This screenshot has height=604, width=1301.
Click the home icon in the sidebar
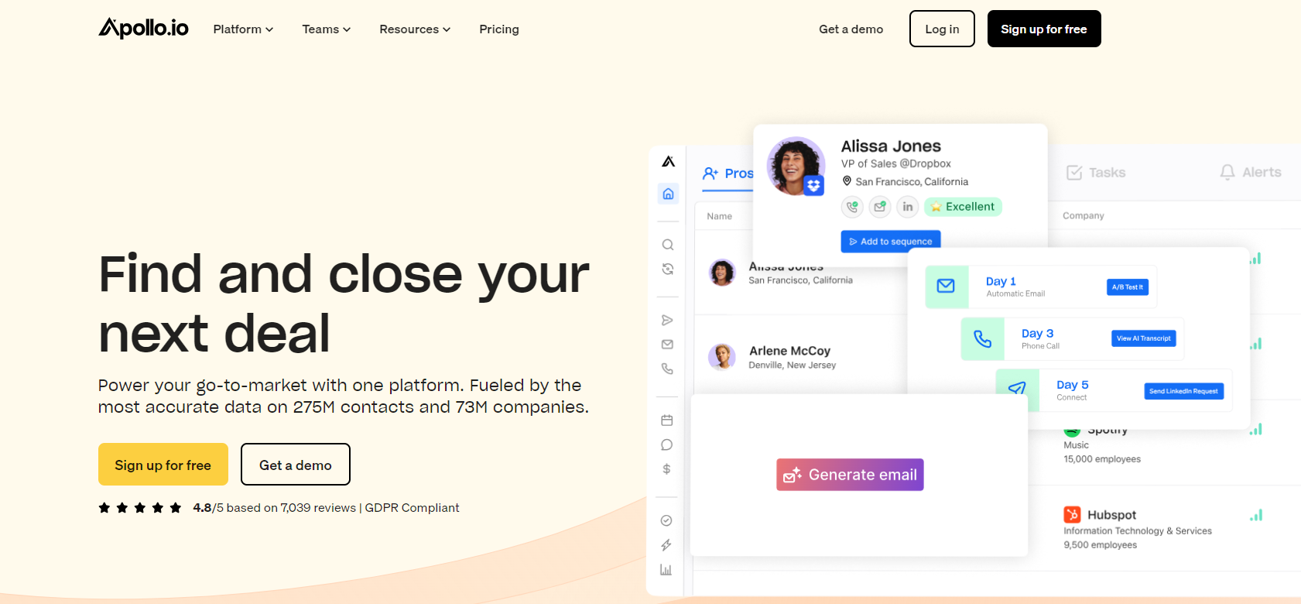click(x=668, y=194)
